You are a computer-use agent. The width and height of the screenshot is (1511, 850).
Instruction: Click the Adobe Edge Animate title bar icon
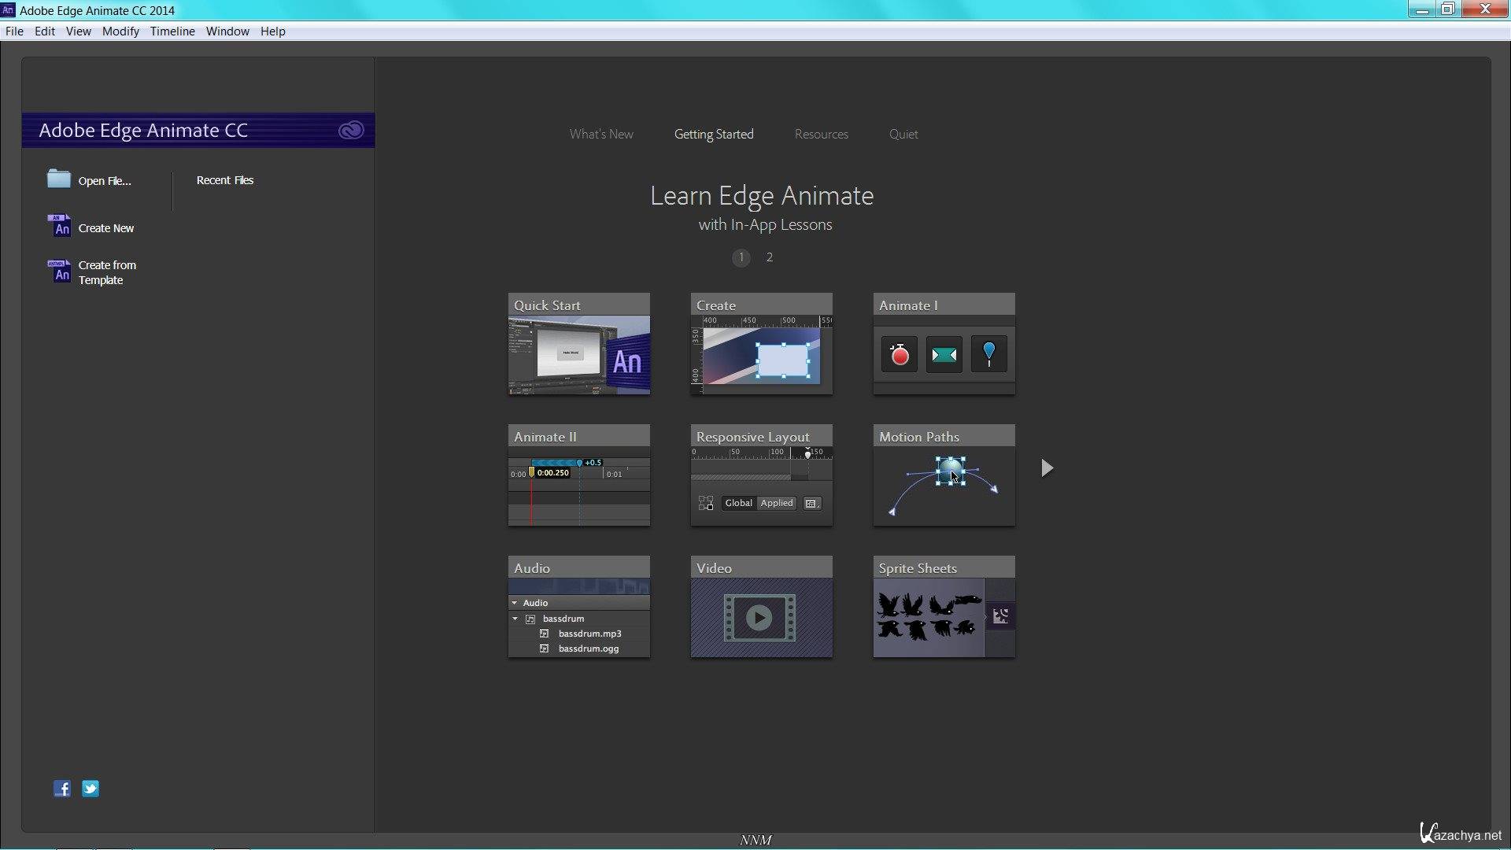pos(8,9)
